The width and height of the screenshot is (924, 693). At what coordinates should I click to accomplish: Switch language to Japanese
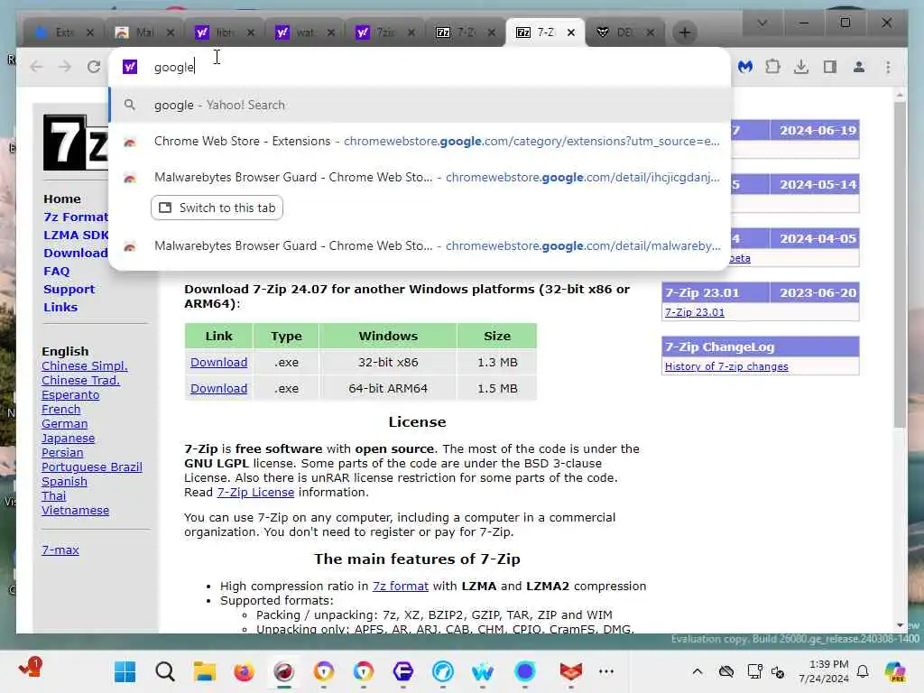(x=68, y=439)
